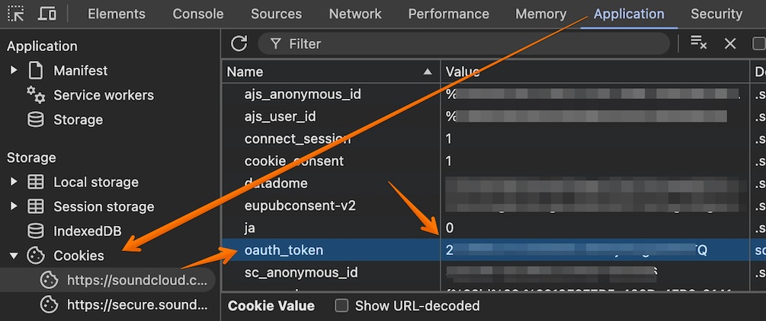The height and width of the screenshot is (321, 766).
Task: Open IndexedDB in Storage section
Action: [88, 231]
